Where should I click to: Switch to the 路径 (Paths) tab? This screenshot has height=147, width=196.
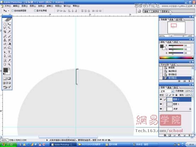click(176, 87)
